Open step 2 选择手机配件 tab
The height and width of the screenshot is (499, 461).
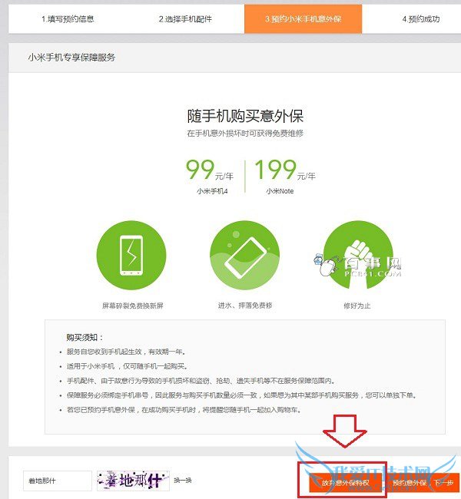click(x=185, y=19)
